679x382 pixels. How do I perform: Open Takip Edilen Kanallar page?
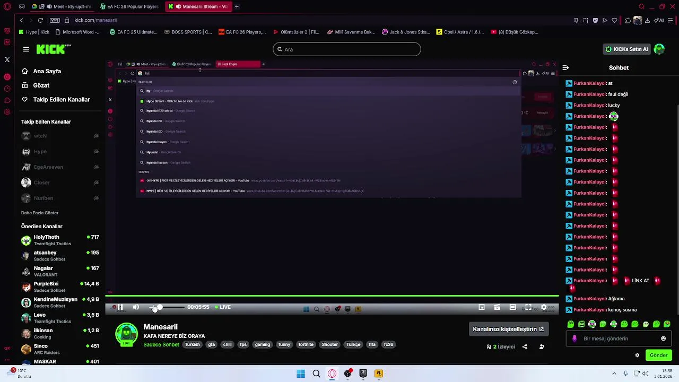pos(56,100)
